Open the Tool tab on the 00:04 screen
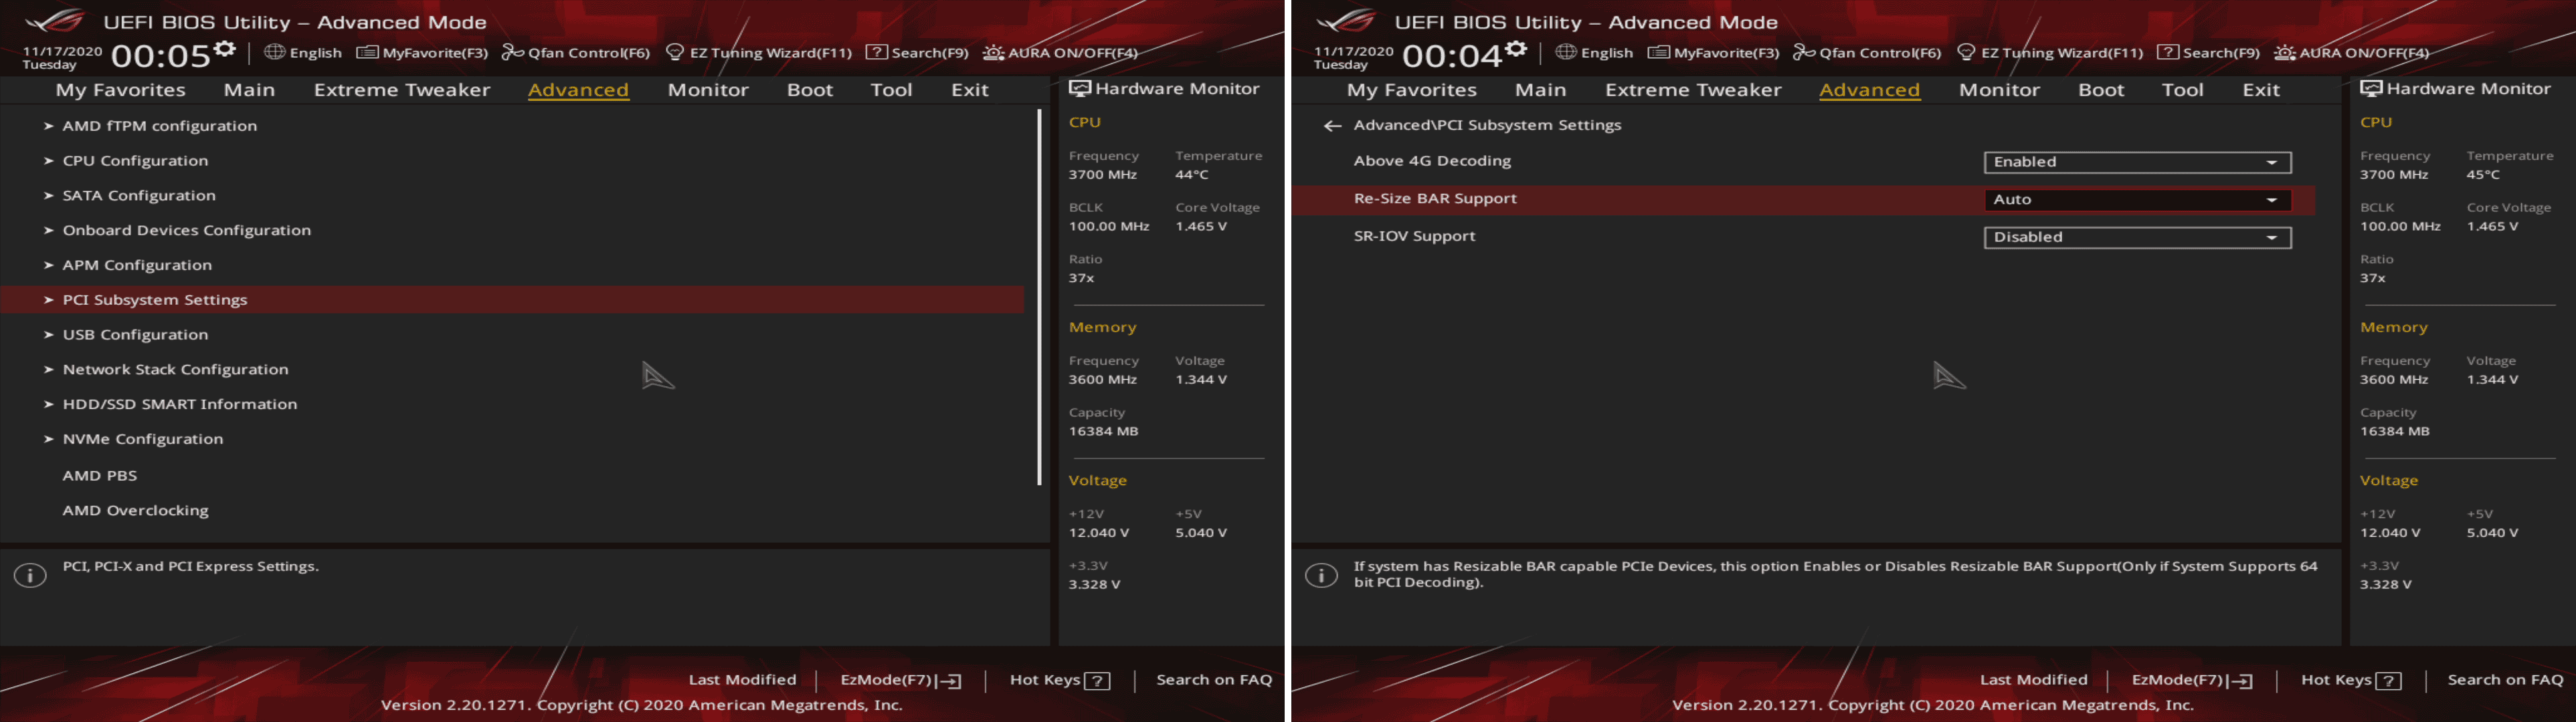 (x=2182, y=90)
